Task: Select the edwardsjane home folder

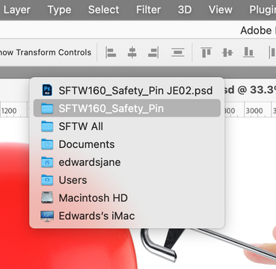Action: (127, 162)
